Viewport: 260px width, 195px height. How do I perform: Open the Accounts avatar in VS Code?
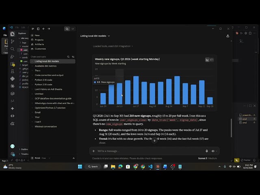pyautogui.click(x=13, y=146)
